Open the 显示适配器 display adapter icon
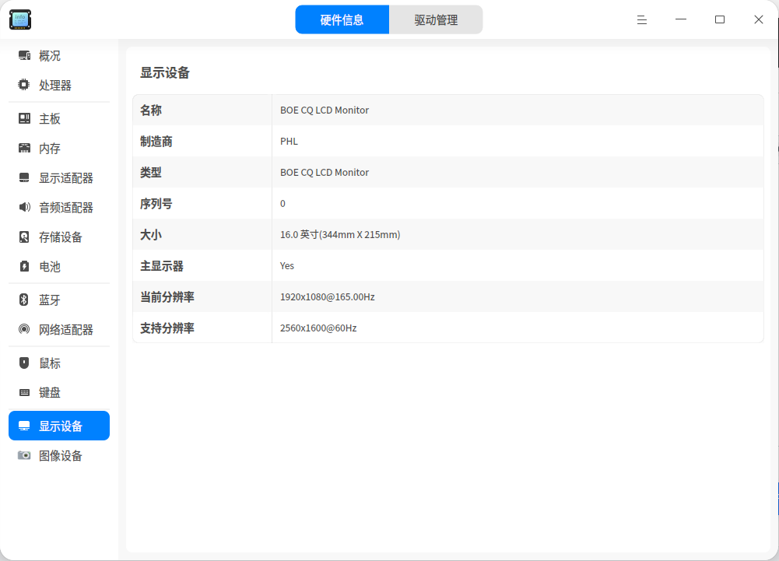The width and height of the screenshot is (779, 561). [x=24, y=178]
